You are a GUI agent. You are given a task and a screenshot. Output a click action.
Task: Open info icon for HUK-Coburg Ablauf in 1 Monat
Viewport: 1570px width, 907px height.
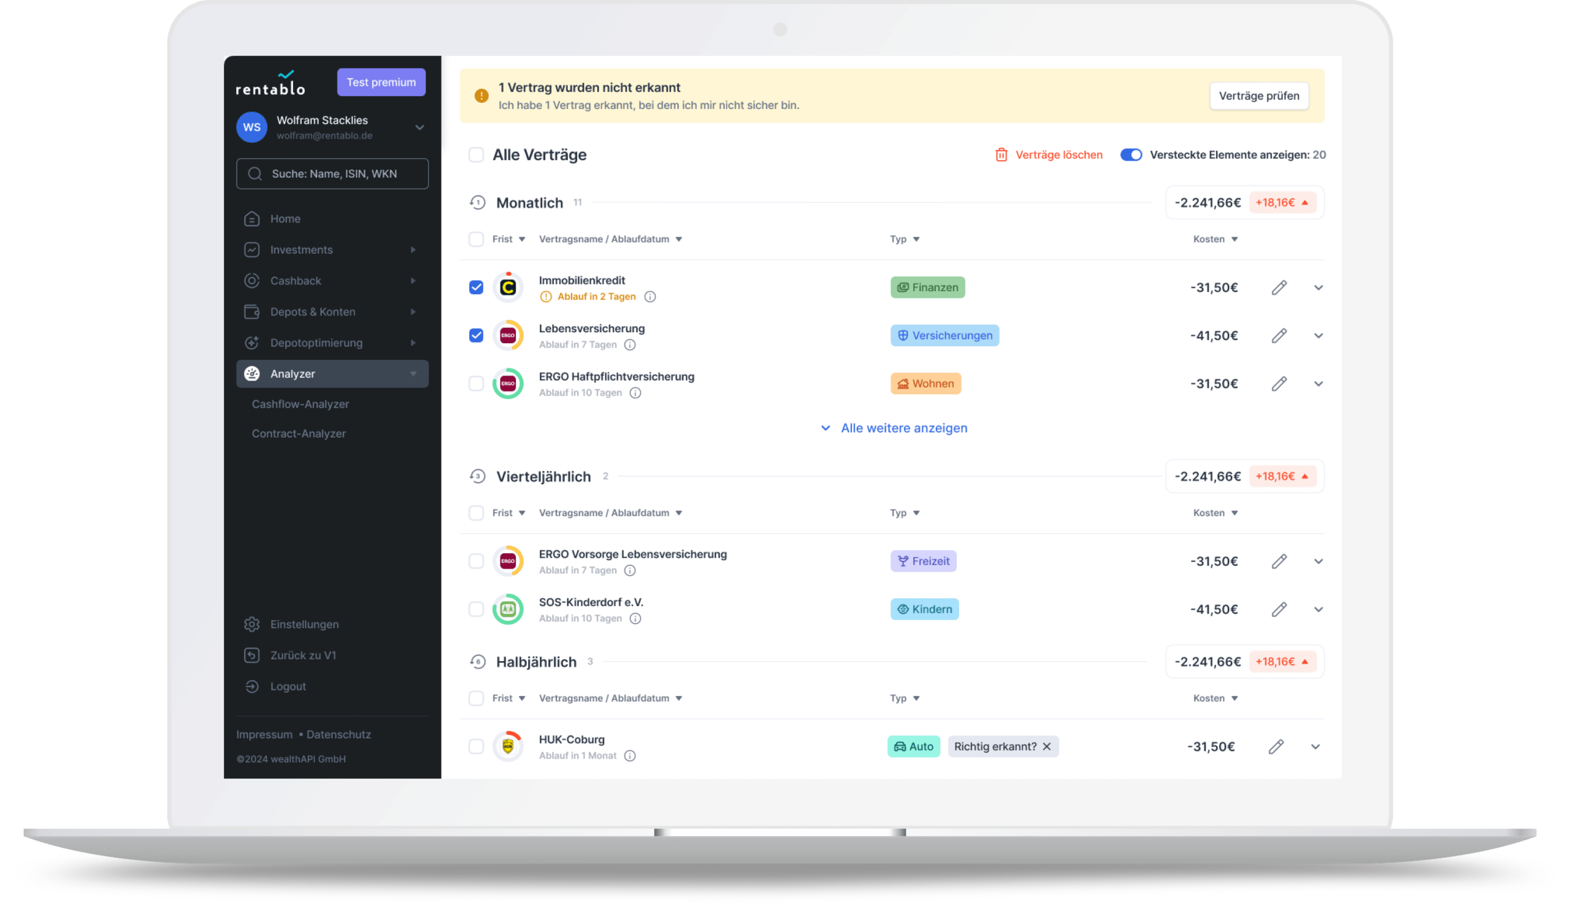[x=631, y=757]
